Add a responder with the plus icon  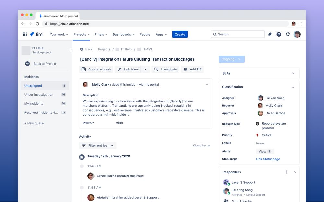click(286, 172)
